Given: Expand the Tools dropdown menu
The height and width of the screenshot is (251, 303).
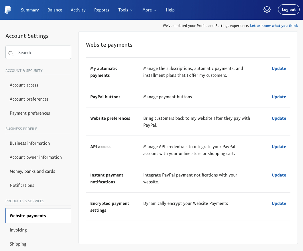Looking at the screenshot, I should (x=126, y=10).
